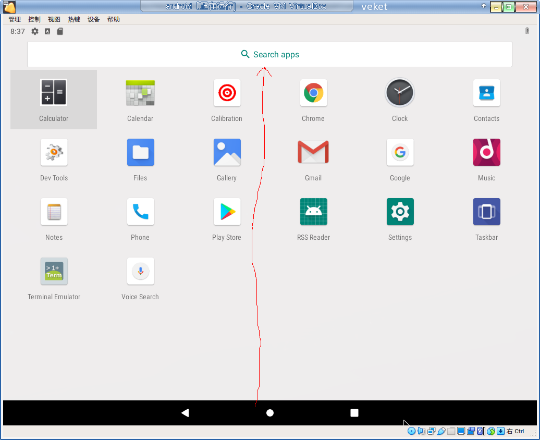This screenshot has width=540, height=440.
Task: Open the Files app
Action: click(140, 159)
